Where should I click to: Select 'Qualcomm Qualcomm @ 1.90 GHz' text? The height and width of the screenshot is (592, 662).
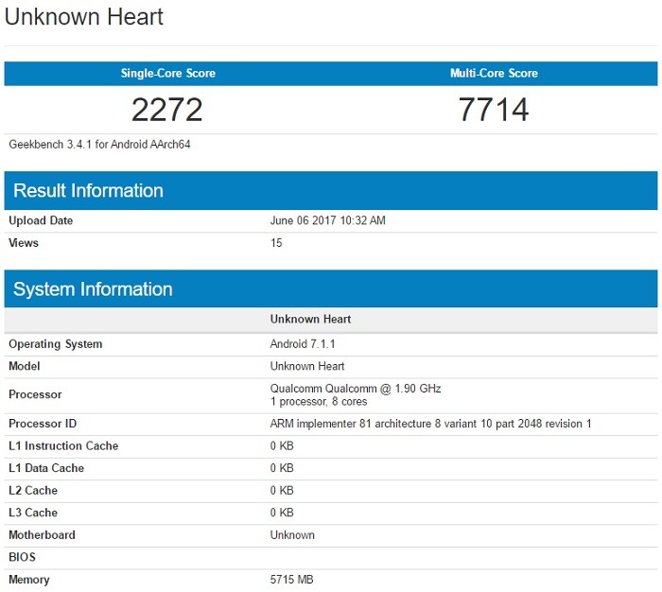[x=356, y=389]
